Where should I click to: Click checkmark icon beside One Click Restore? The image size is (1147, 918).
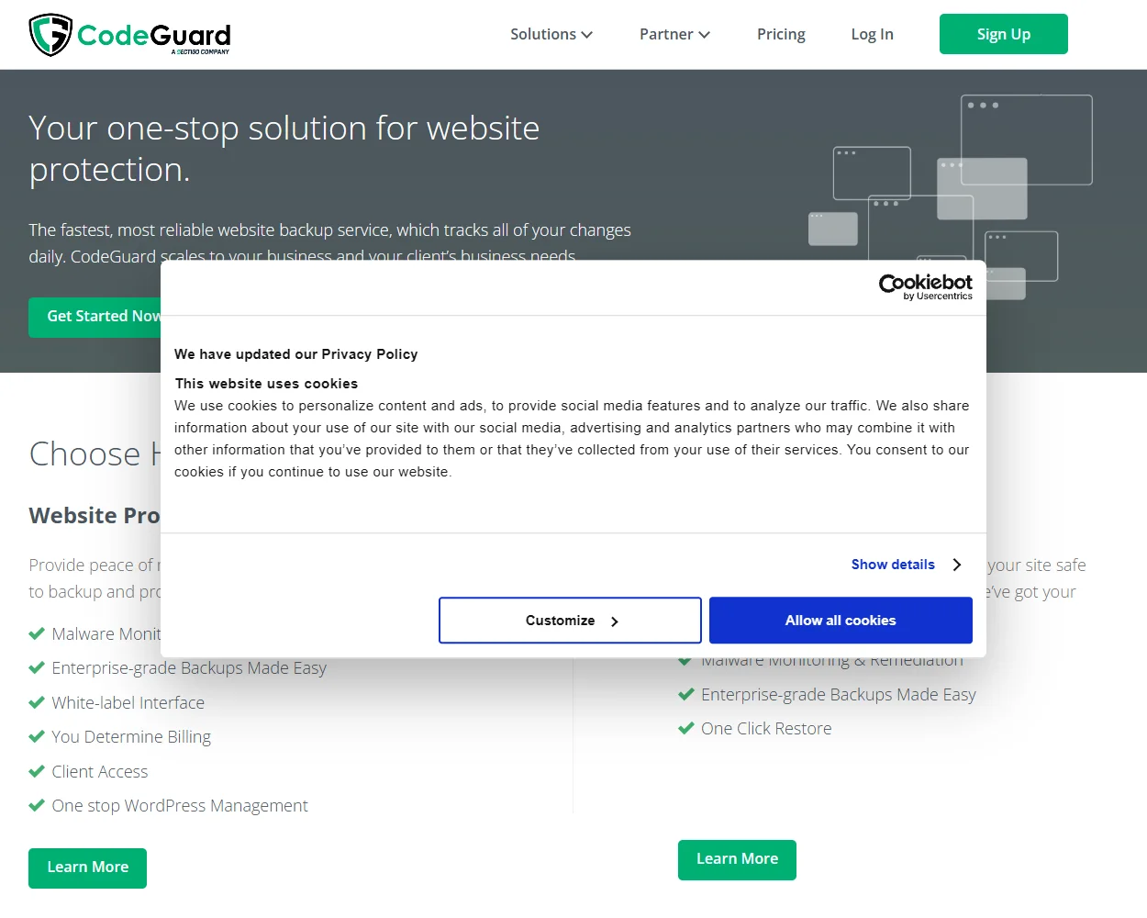tap(686, 728)
